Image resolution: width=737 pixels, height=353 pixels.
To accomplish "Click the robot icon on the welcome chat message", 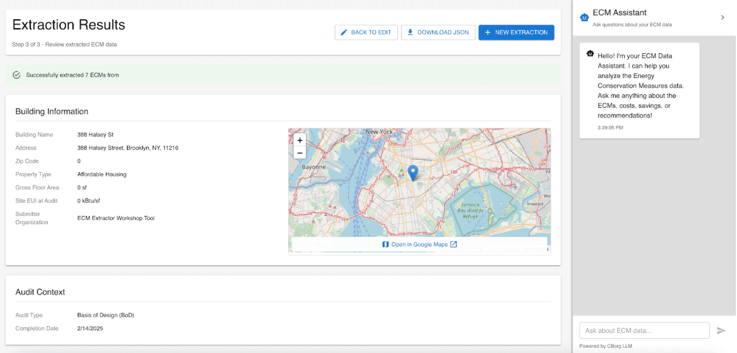I will (590, 53).
